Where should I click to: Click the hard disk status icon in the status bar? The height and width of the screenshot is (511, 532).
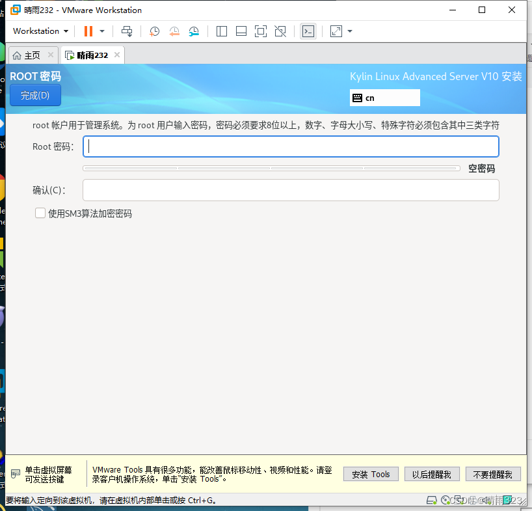click(431, 500)
